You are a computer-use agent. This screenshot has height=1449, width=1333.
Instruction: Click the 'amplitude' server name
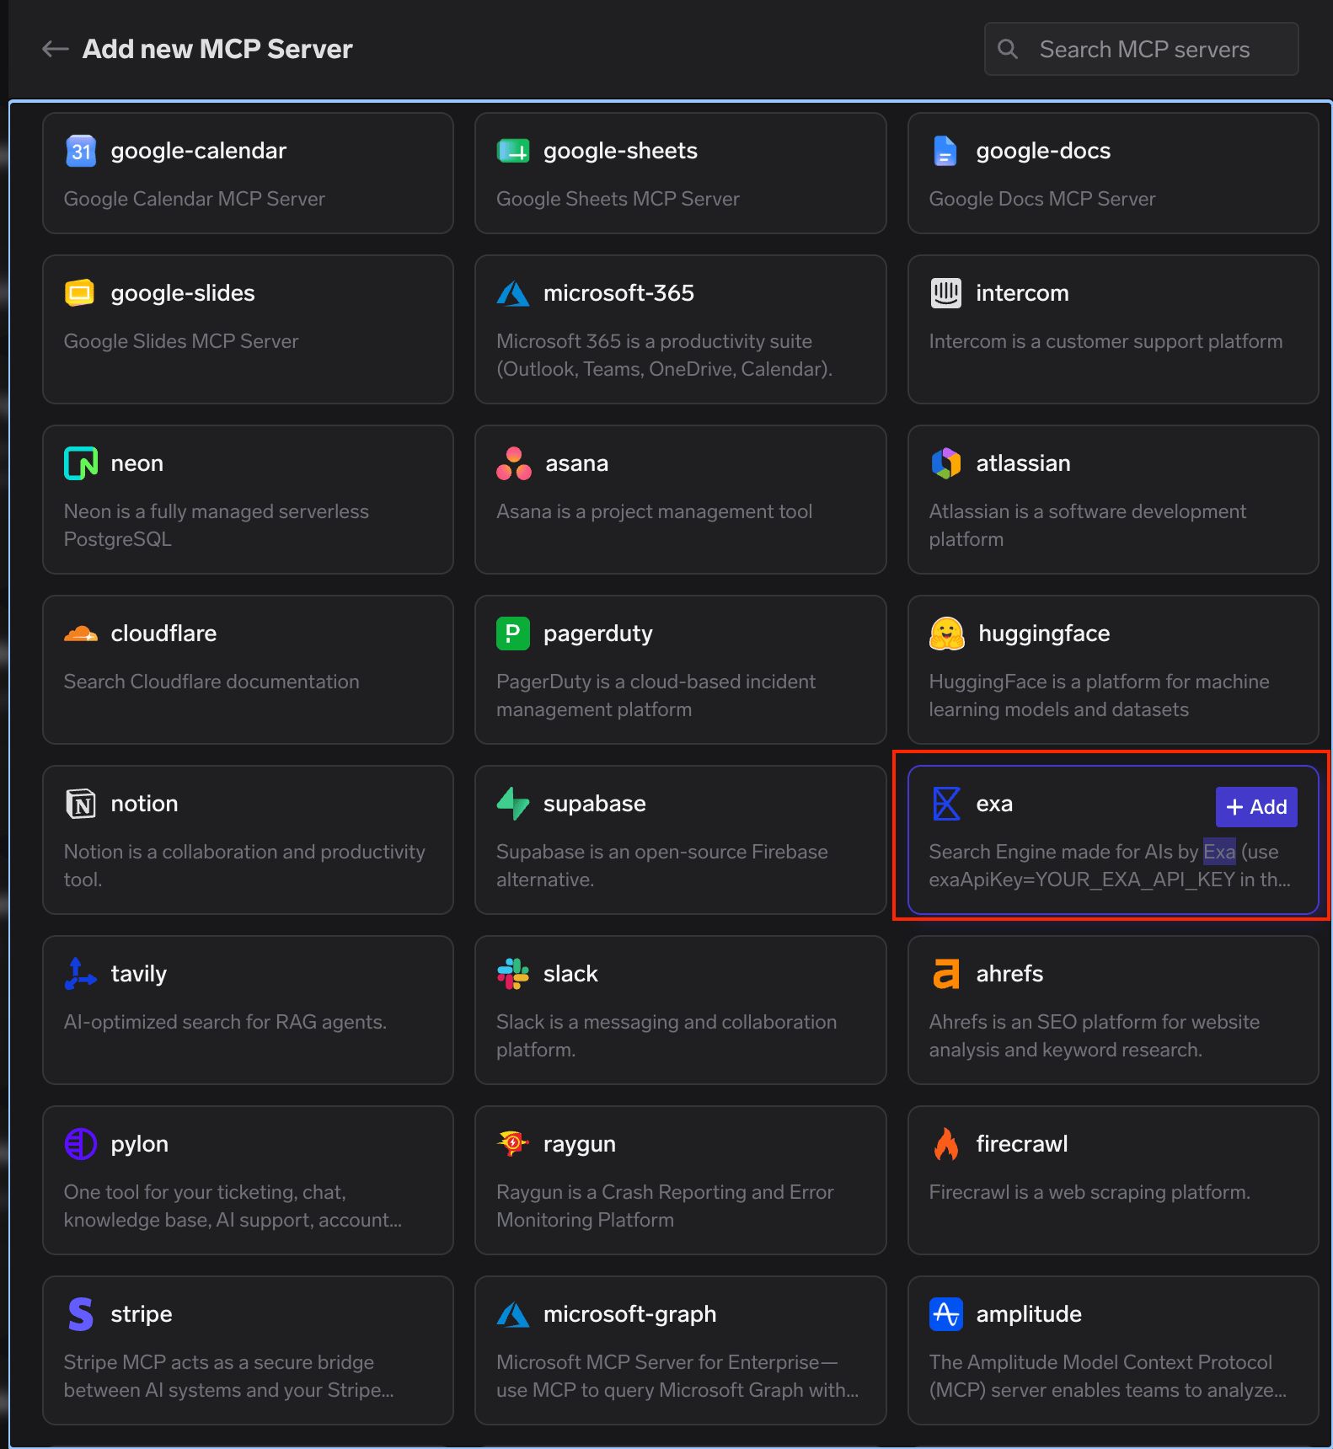[x=1029, y=1314]
